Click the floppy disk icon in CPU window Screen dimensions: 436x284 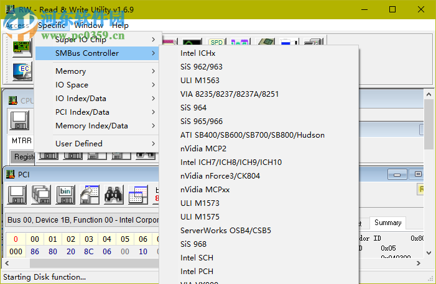click(x=19, y=120)
